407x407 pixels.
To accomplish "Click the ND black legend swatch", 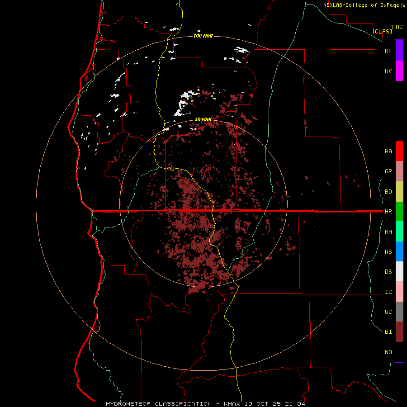I will [399, 352].
